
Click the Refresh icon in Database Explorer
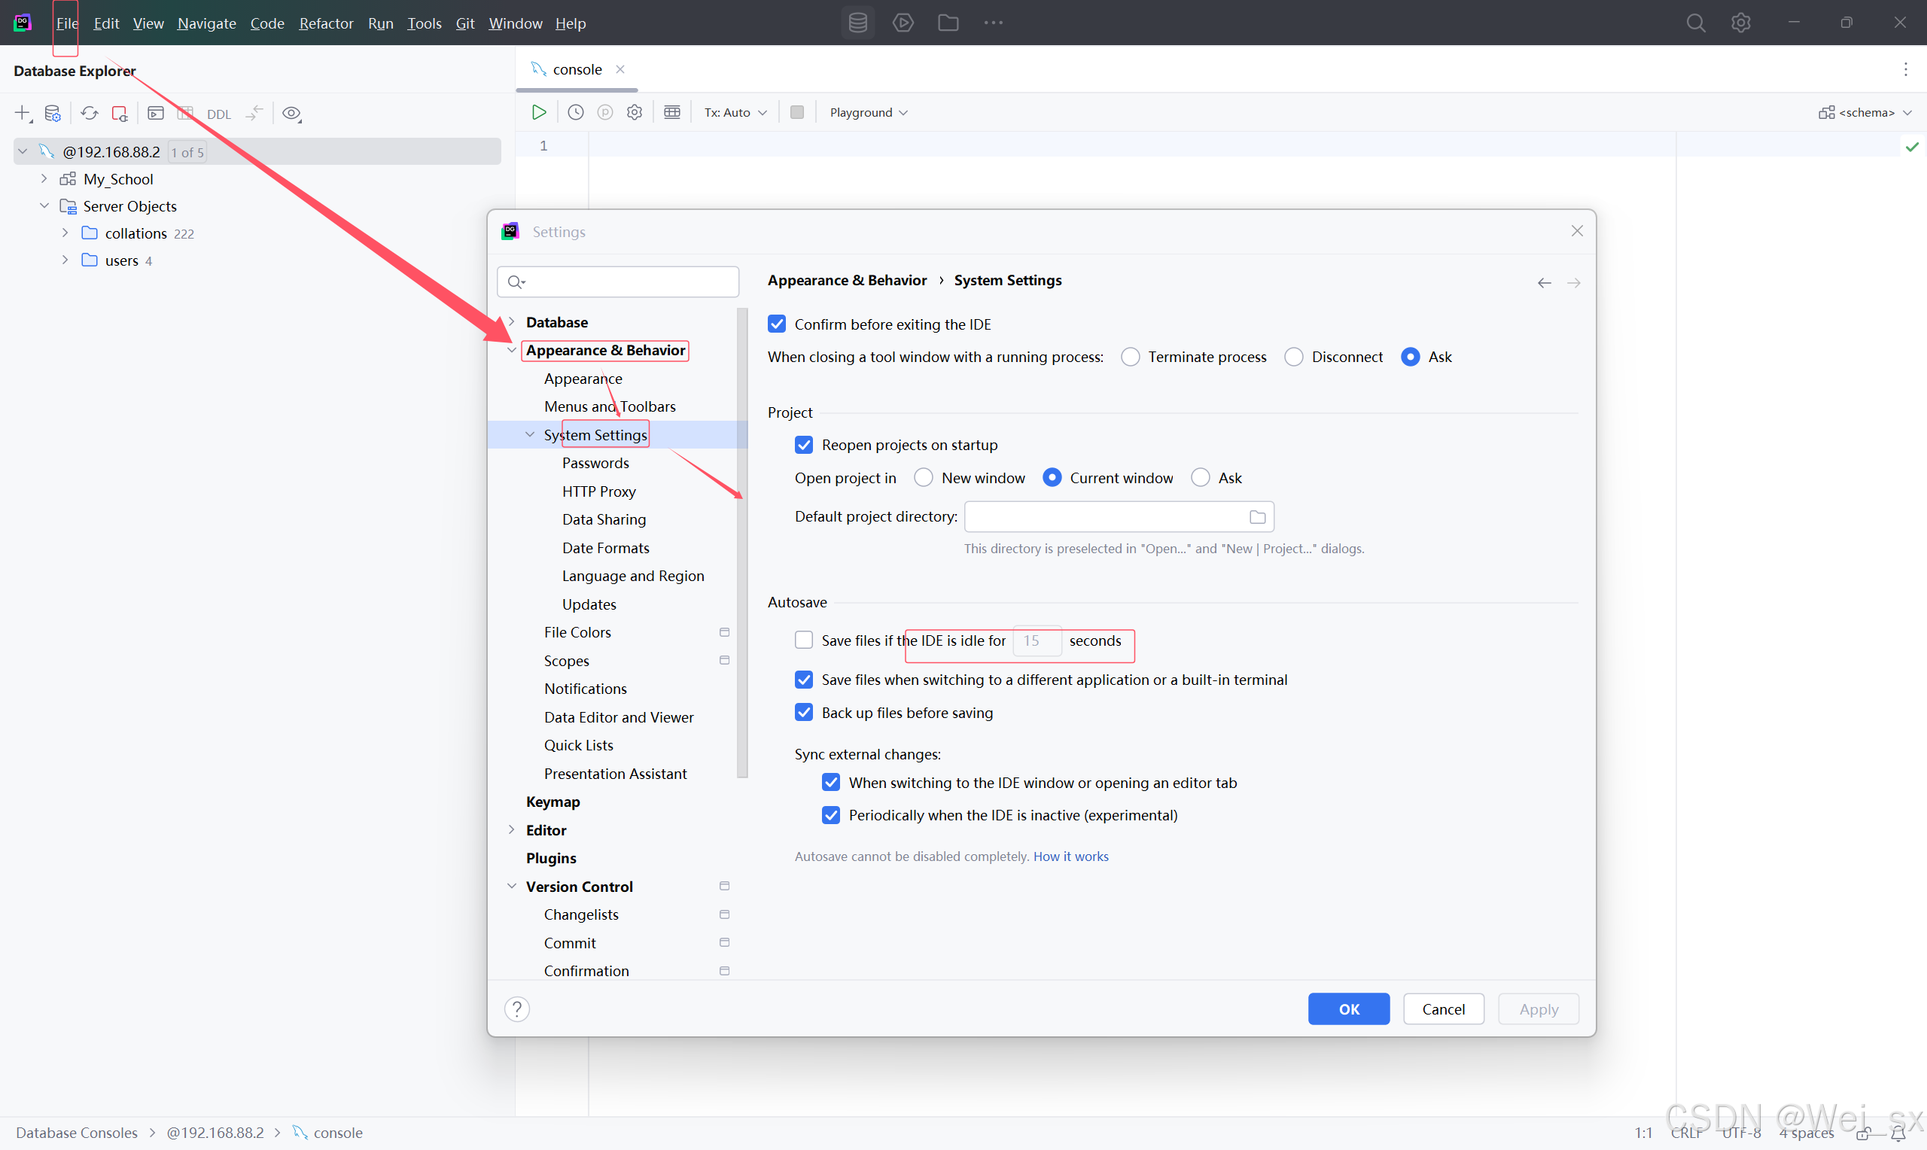tap(89, 113)
